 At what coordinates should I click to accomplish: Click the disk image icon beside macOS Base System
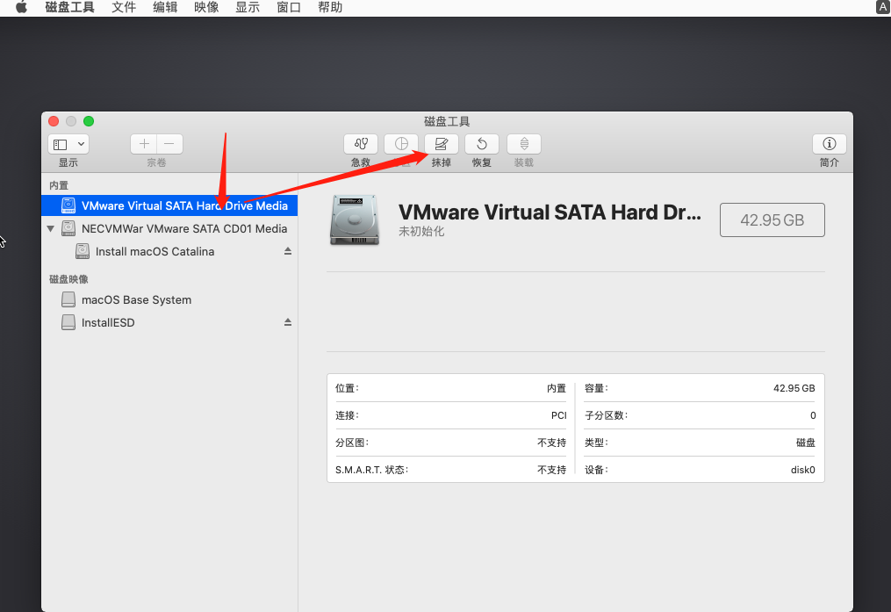pyautogui.click(x=68, y=299)
